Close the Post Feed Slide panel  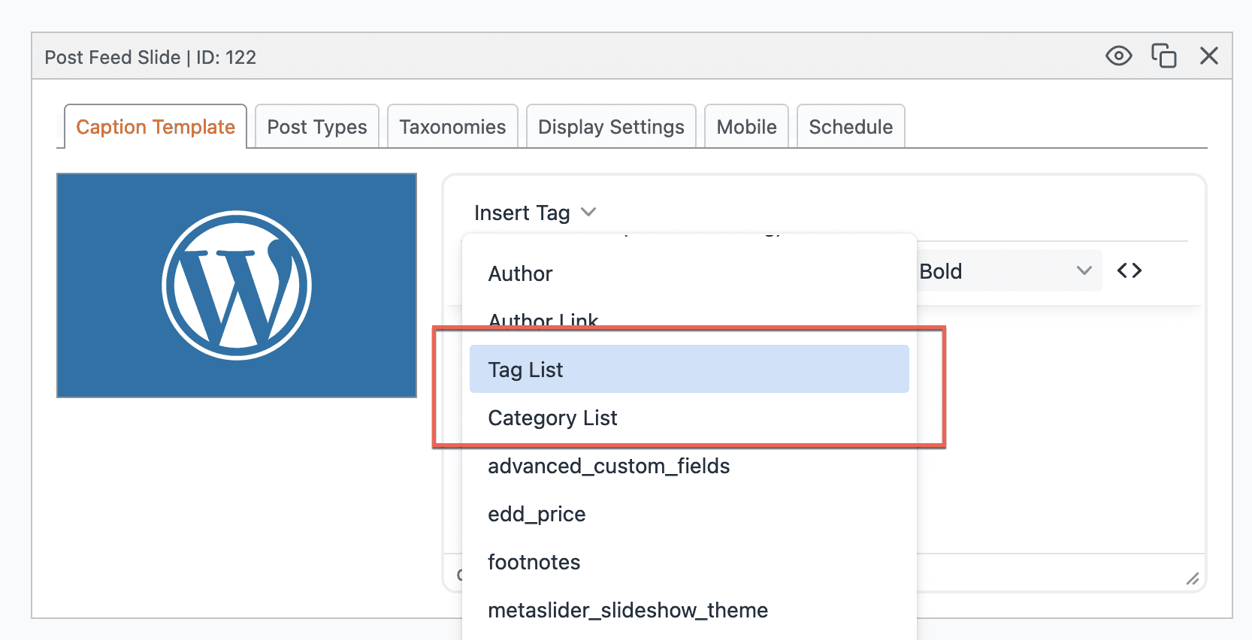(x=1208, y=56)
